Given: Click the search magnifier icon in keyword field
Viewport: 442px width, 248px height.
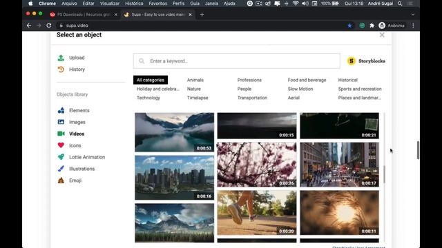Looking at the screenshot, I should [142, 61].
